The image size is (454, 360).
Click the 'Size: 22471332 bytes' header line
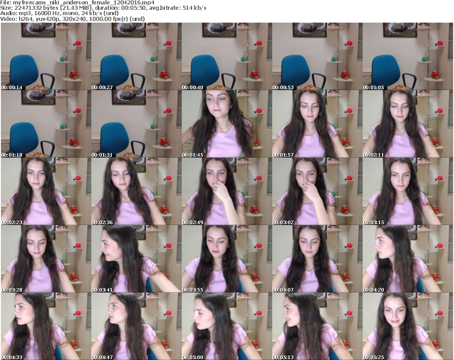point(103,8)
